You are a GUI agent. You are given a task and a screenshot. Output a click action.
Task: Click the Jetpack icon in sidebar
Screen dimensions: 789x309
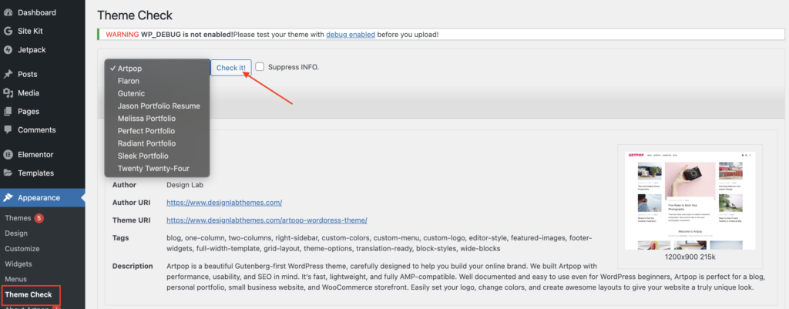[8, 50]
